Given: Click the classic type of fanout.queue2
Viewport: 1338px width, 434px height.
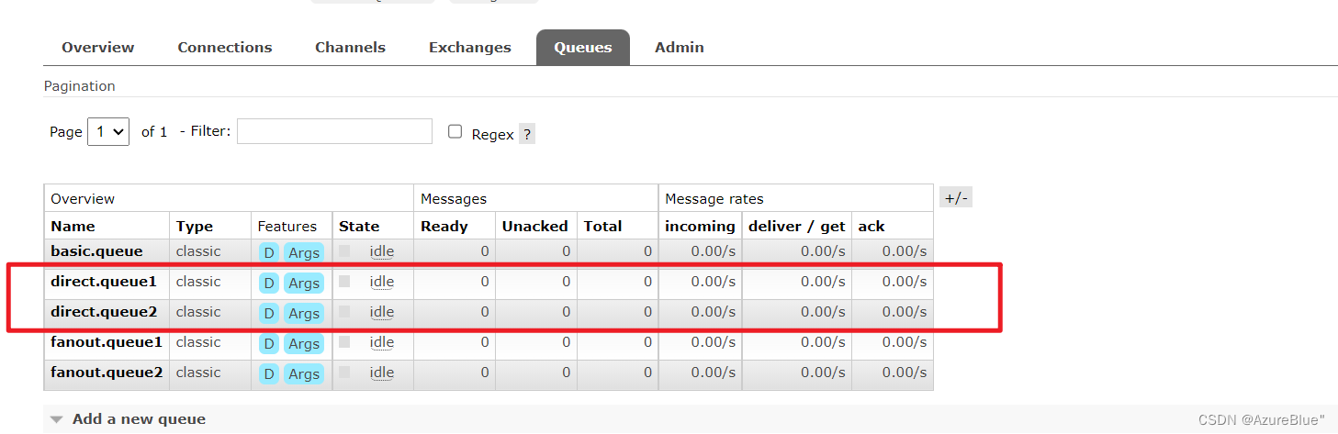Looking at the screenshot, I should pos(198,373).
